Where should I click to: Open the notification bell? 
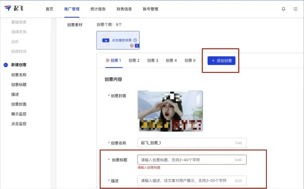(283, 9)
